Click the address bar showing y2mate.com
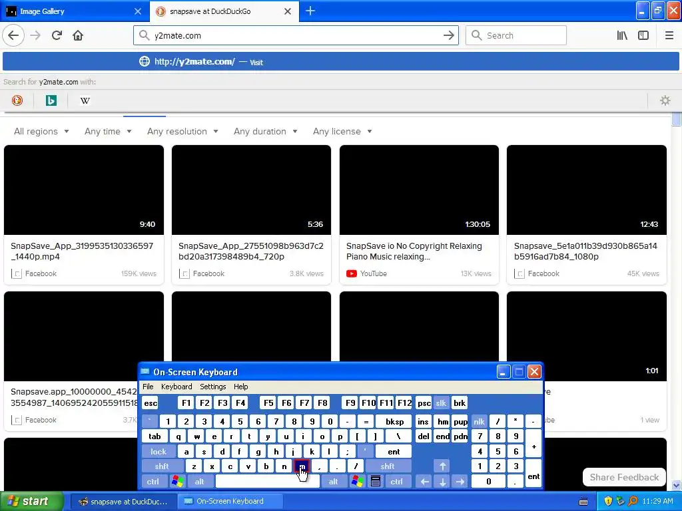 pos(296,35)
